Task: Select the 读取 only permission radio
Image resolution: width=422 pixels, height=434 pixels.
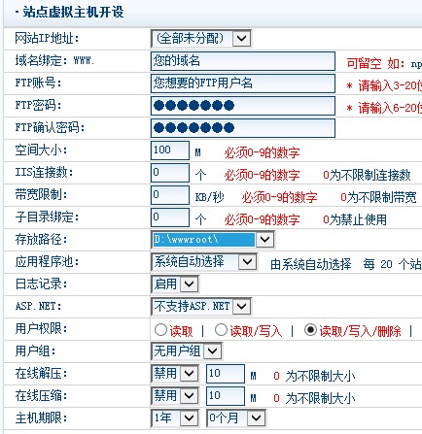Action: (160, 330)
